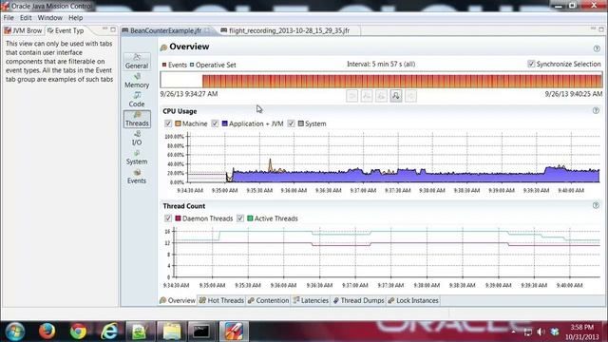608x342 pixels.
Task: Switch to the Thread Dumps tab
Action: point(359,300)
